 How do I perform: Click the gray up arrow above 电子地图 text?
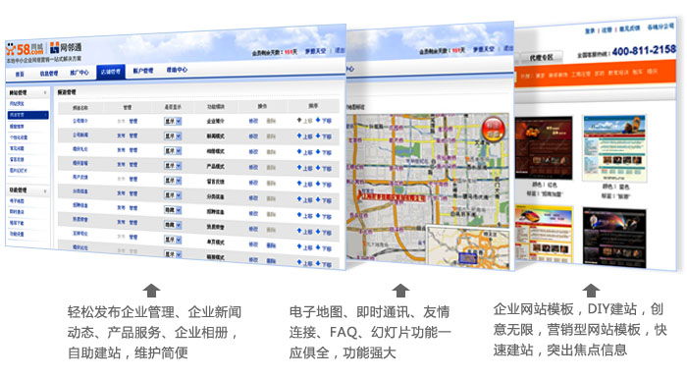(400, 291)
